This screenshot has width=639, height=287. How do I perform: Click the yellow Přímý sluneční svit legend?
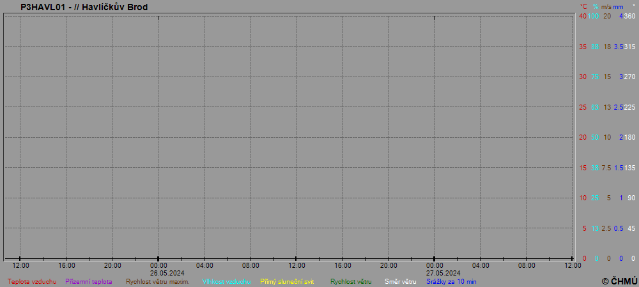(x=287, y=281)
